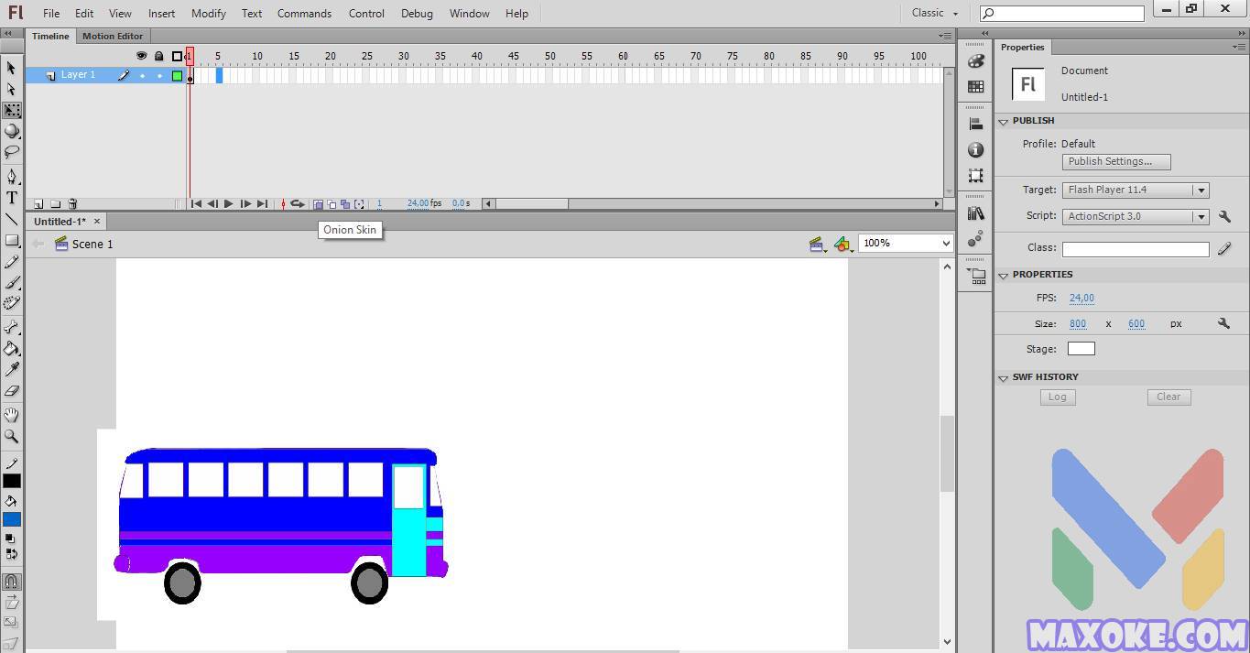Select the Free Transform tool
The height and width of the screenshot is (653, 1250).
point(12,110)
